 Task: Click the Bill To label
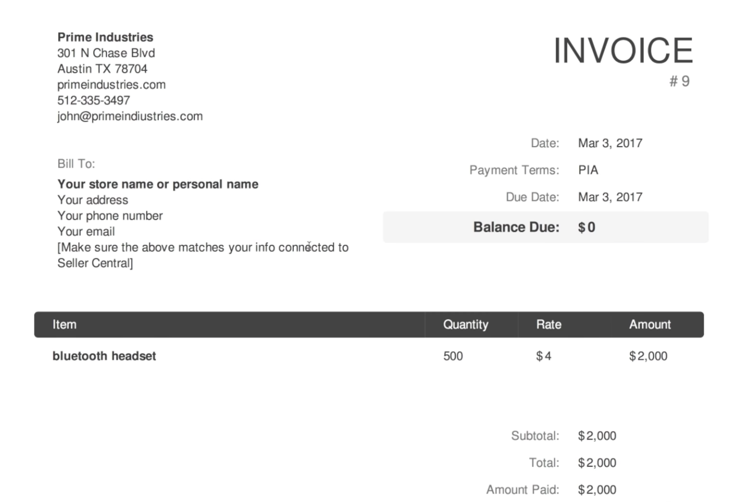76,164
